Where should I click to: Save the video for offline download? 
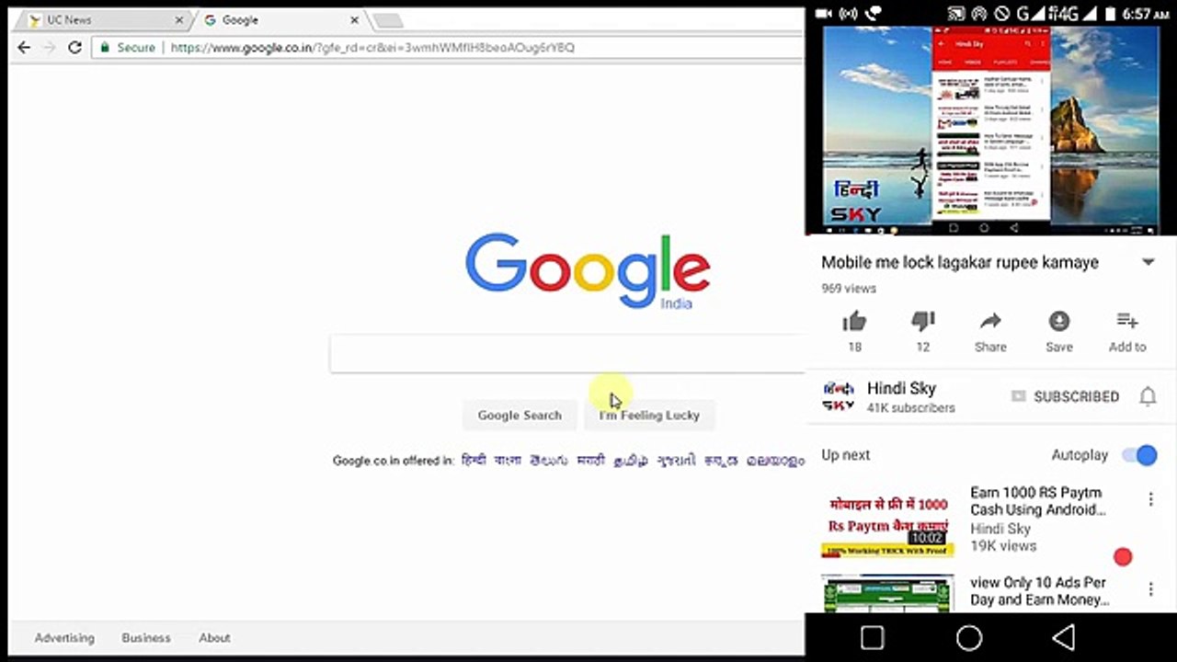click(1059, 322)
